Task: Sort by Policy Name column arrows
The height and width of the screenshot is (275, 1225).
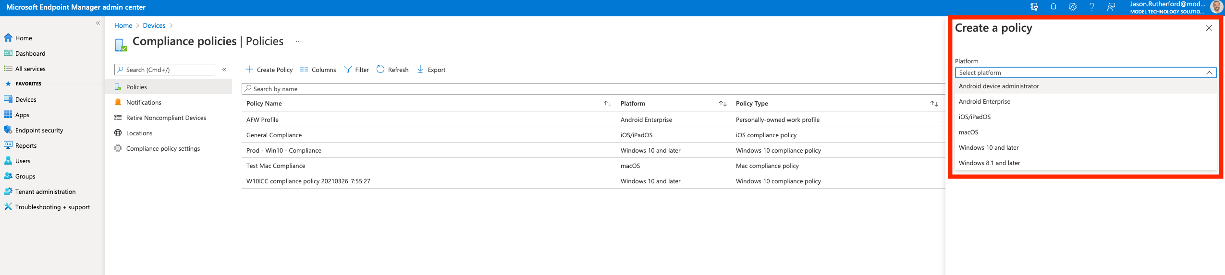Action: (x=607, y=104)
